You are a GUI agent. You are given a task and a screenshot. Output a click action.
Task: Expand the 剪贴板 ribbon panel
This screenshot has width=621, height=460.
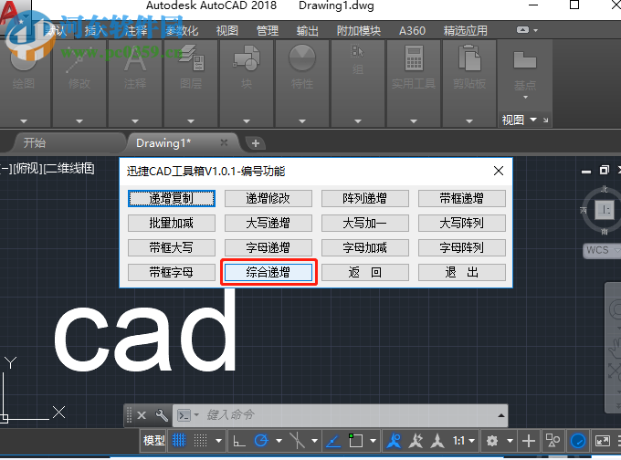pyautogui.click(x=469, y=121)
